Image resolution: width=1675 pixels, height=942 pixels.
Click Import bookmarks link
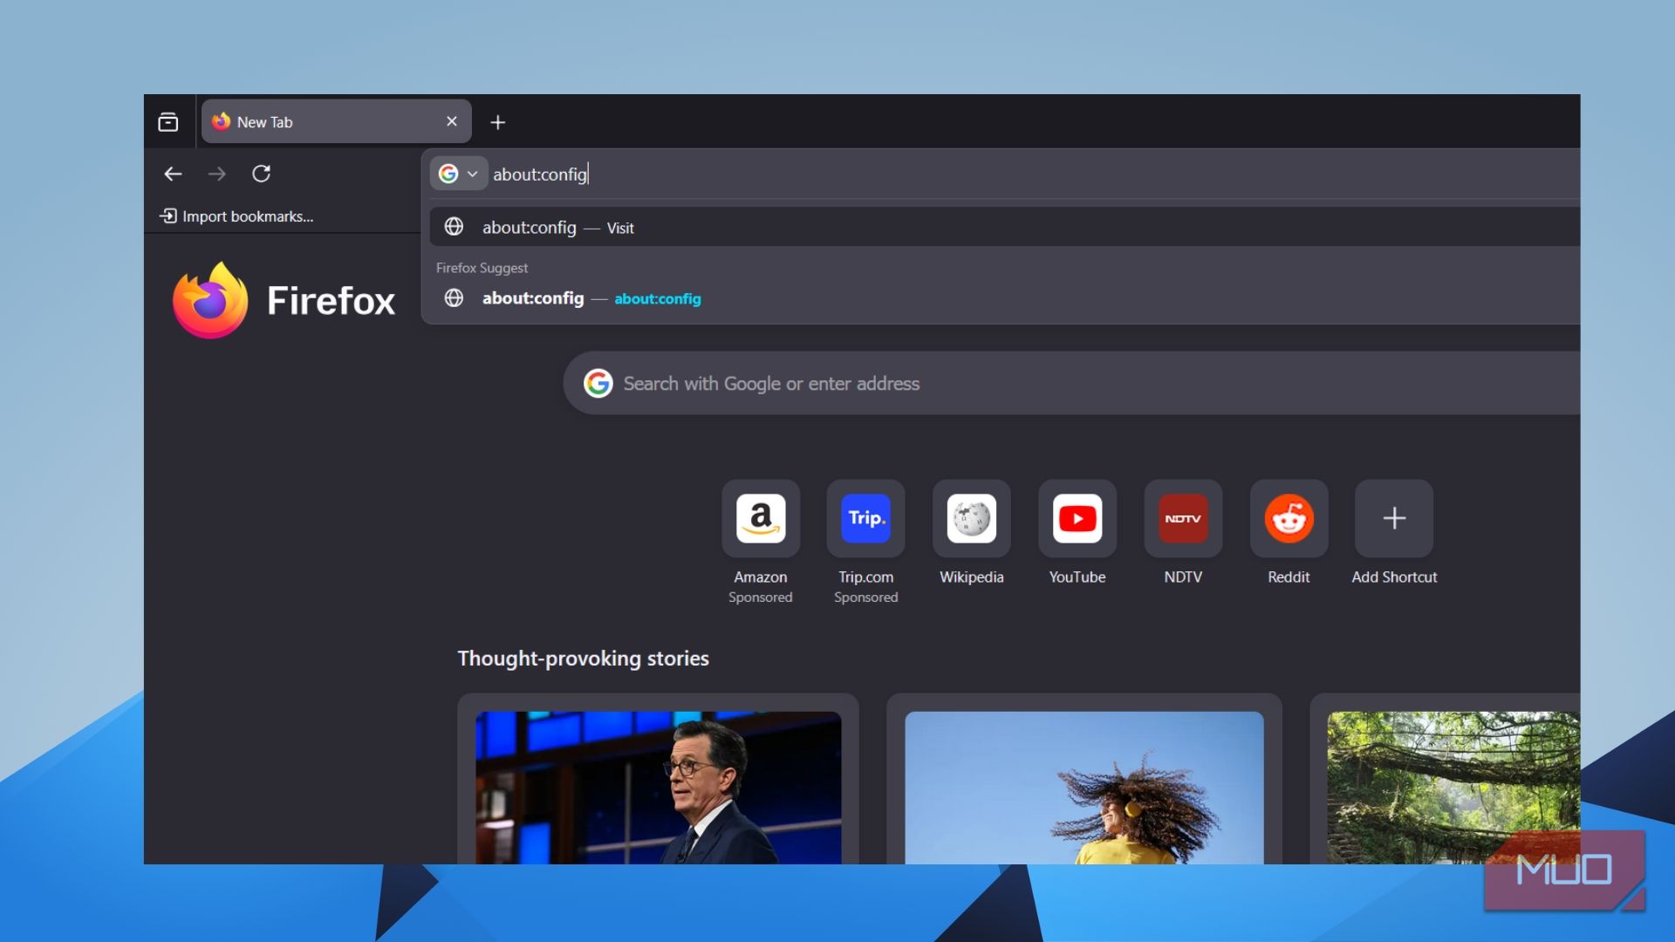point(236,216)
